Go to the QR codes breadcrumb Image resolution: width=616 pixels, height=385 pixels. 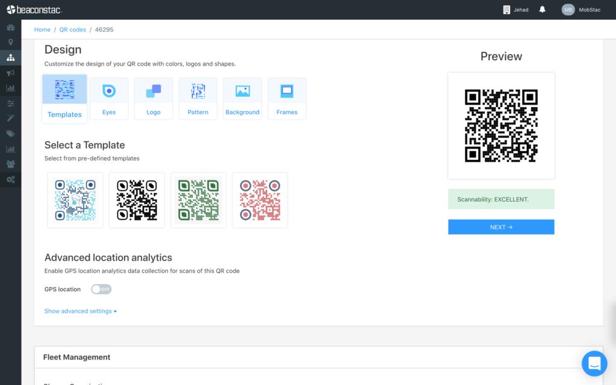[x=73, y=29]
